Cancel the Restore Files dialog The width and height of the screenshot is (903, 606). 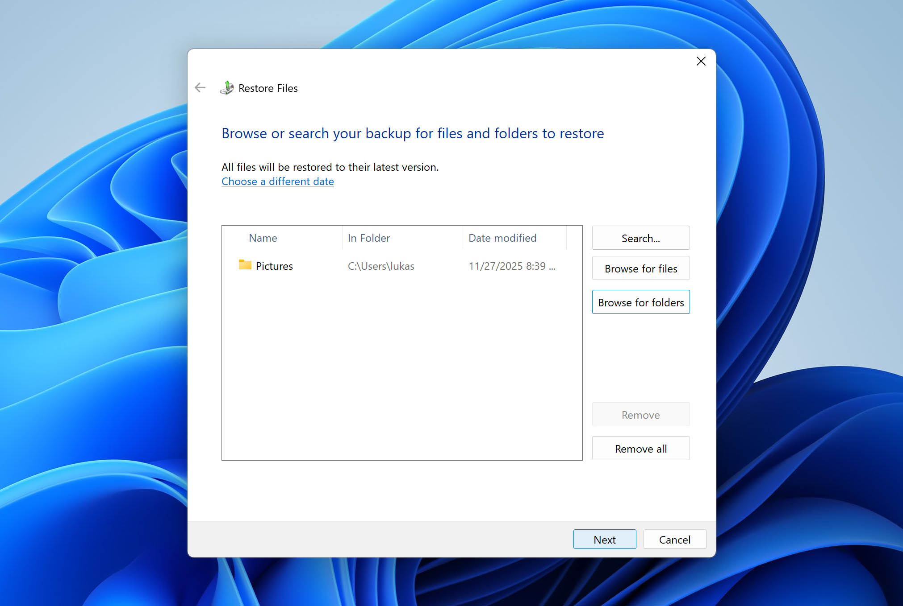coord(674,539)
